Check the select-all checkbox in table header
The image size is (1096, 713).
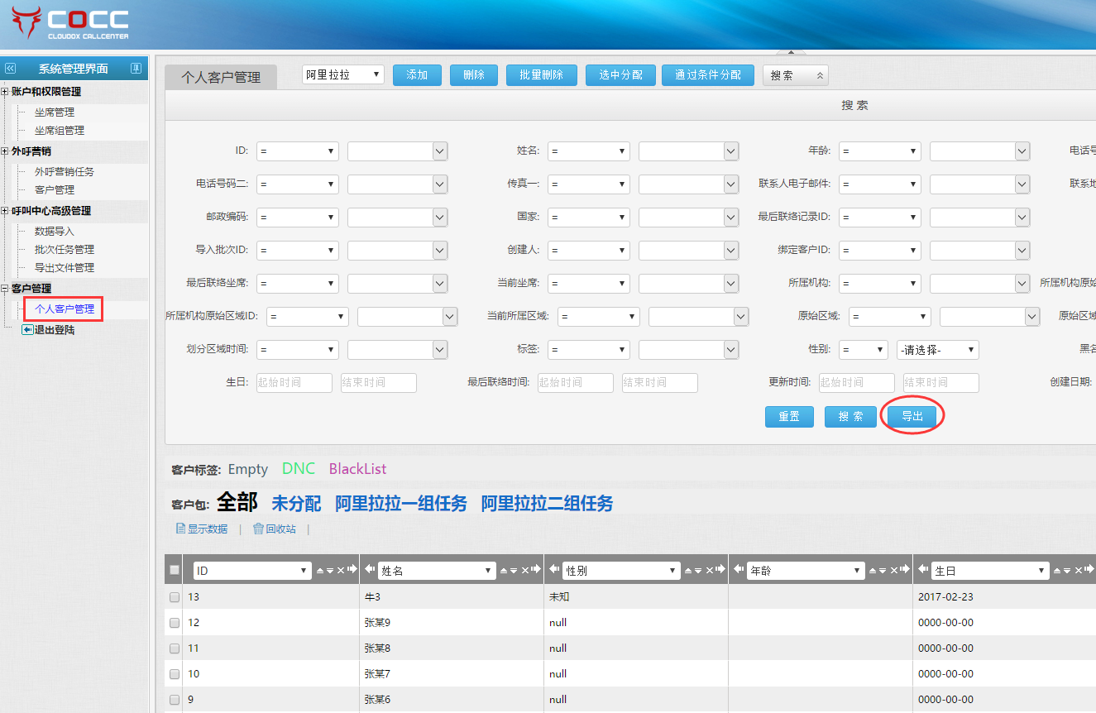[x=175, y=571]
